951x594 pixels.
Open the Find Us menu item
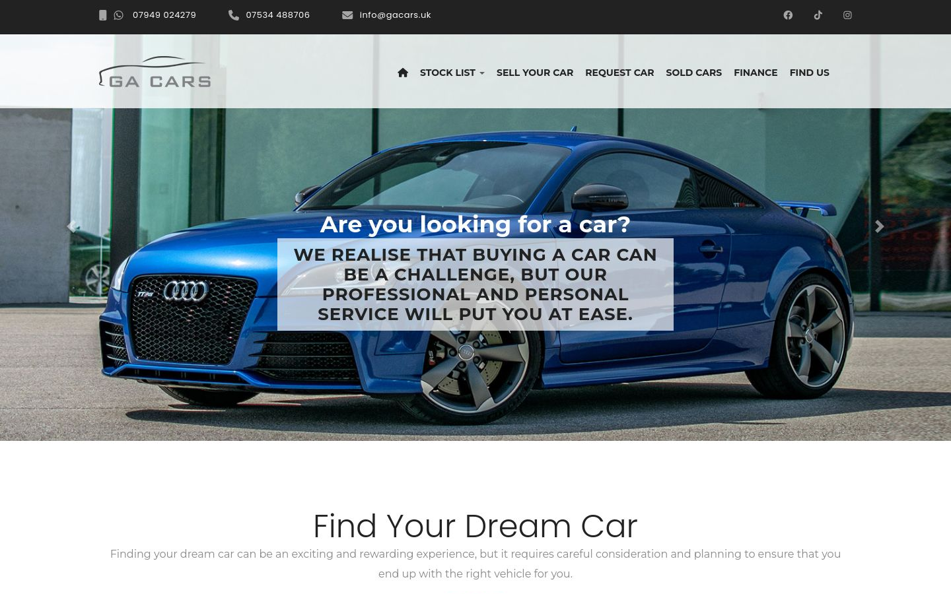tap(809, 73)
